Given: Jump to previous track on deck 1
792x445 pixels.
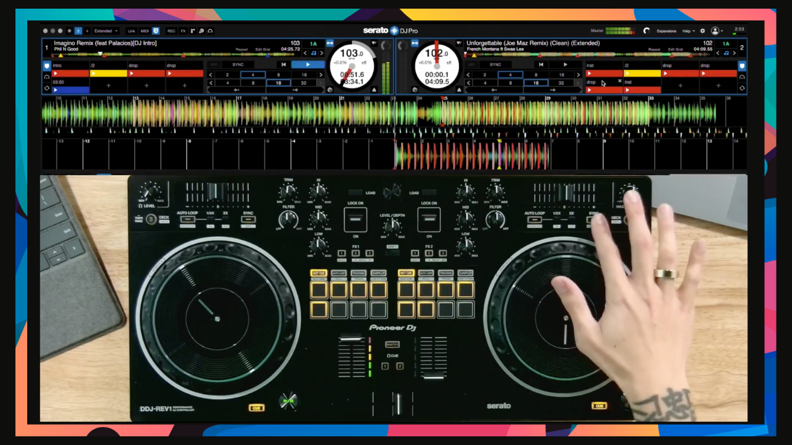Looking at the screenshot, I should click(x=283, y=64).
